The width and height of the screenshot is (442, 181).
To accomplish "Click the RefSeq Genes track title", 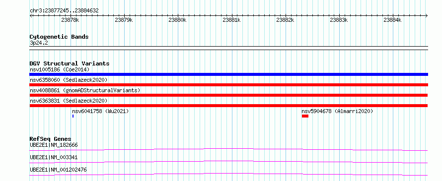I will (50, 139).
